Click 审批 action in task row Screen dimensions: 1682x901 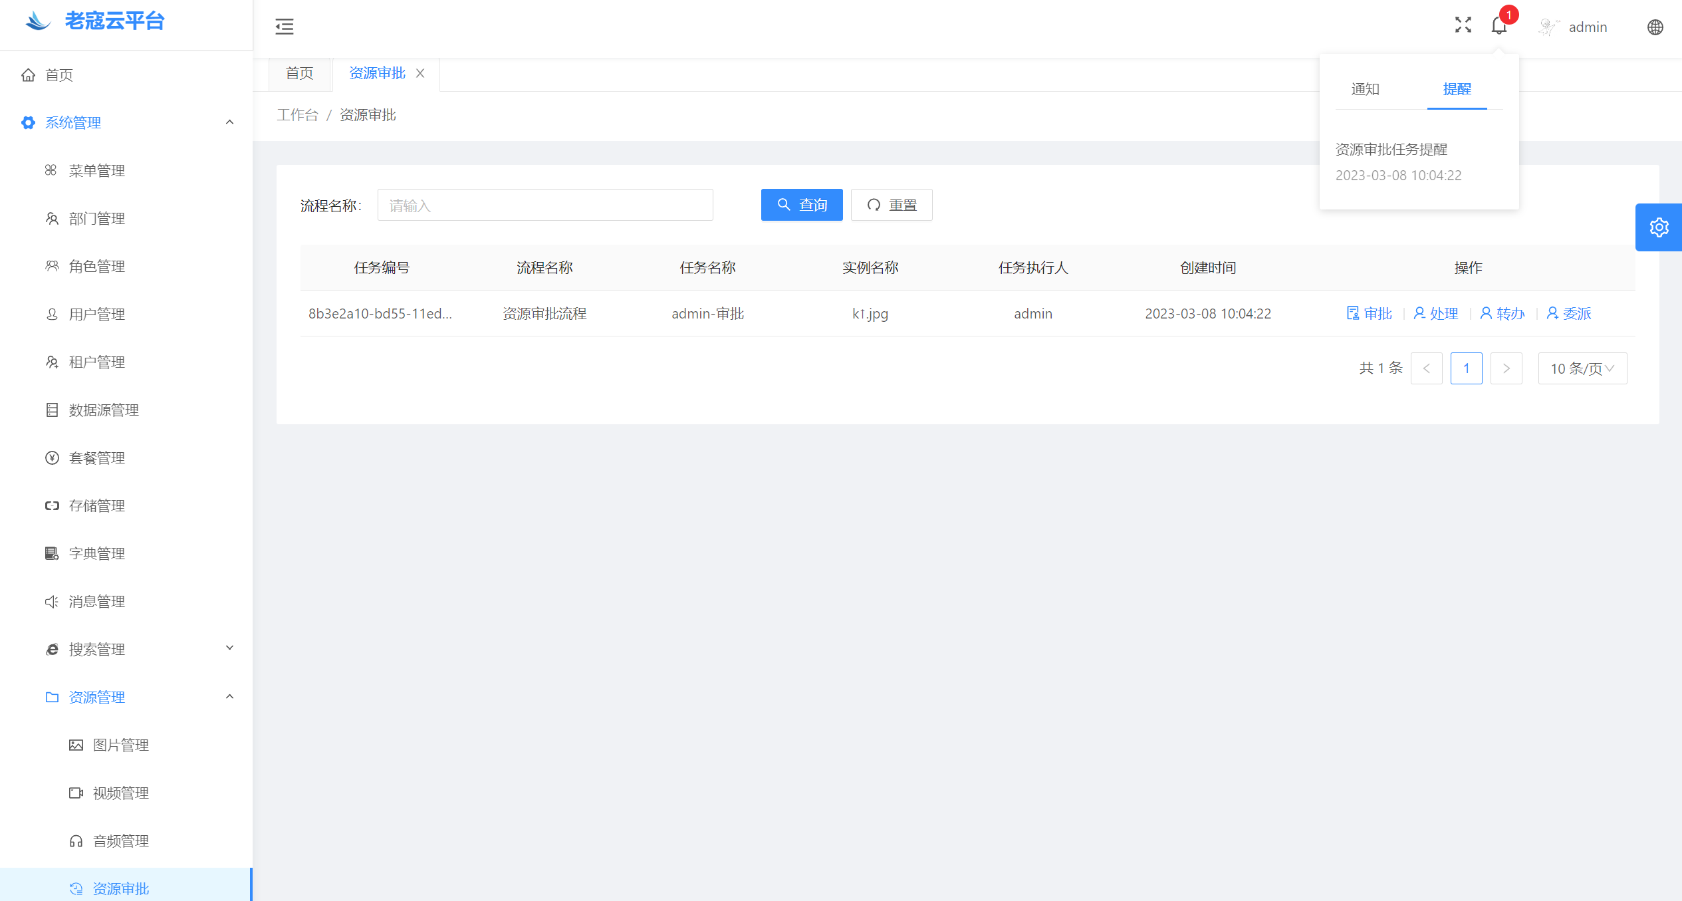tap(1370, 313)
